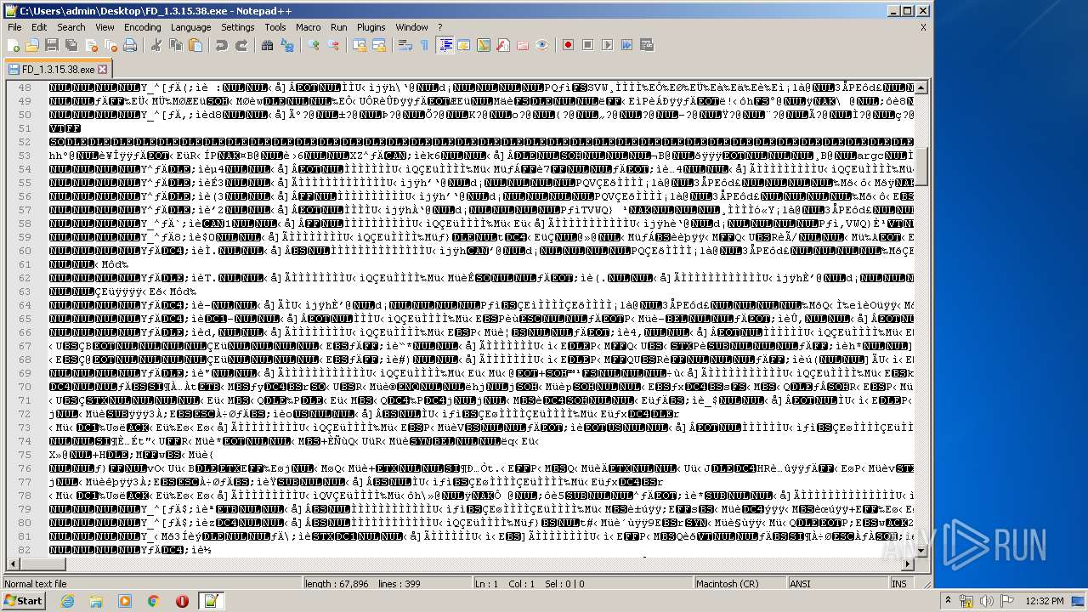The image size is (1088, 612).
Task: Select the FD_1.3.15.38.exe tab
Action: (x=58, y=69)
